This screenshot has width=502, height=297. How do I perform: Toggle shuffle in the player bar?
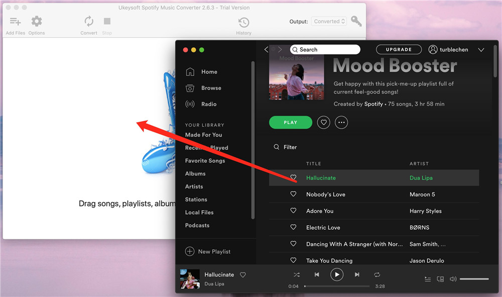pyautogui.click(x=297, y=274)
